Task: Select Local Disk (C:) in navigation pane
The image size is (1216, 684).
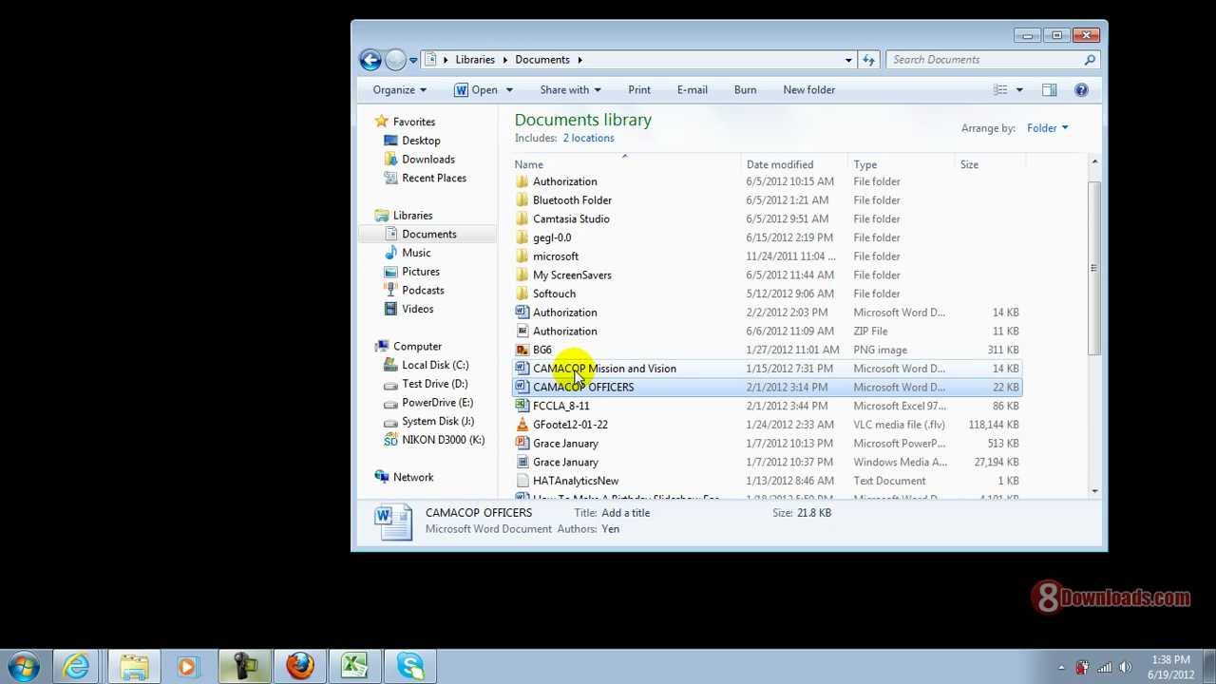Action: [435, 365]
